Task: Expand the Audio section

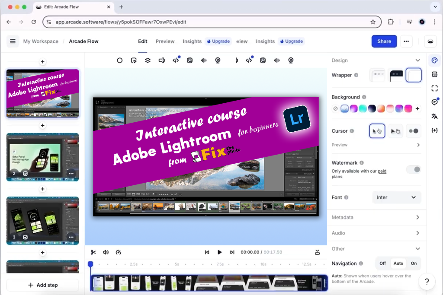Action: point(376,233)
